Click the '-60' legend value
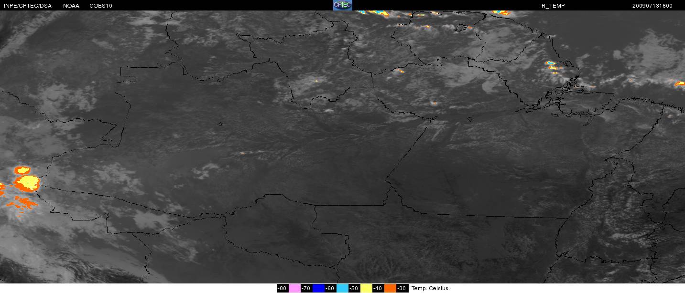The height and width of the screenshot is (293, 685). coord(330,288)
